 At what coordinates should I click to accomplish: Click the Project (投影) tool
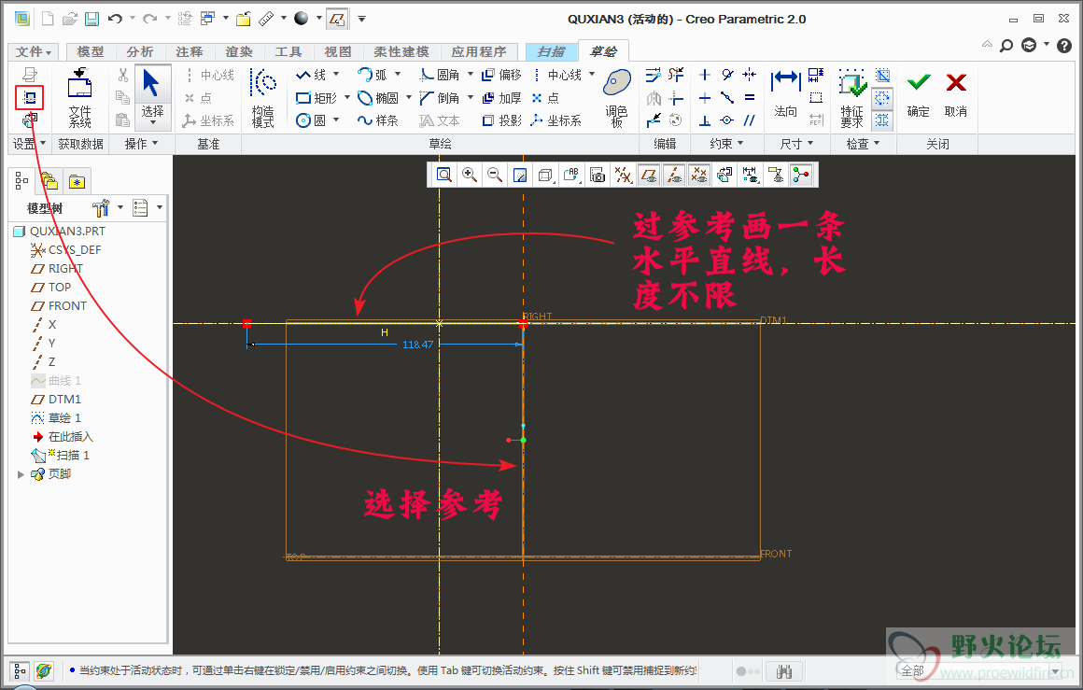point(501,120)
